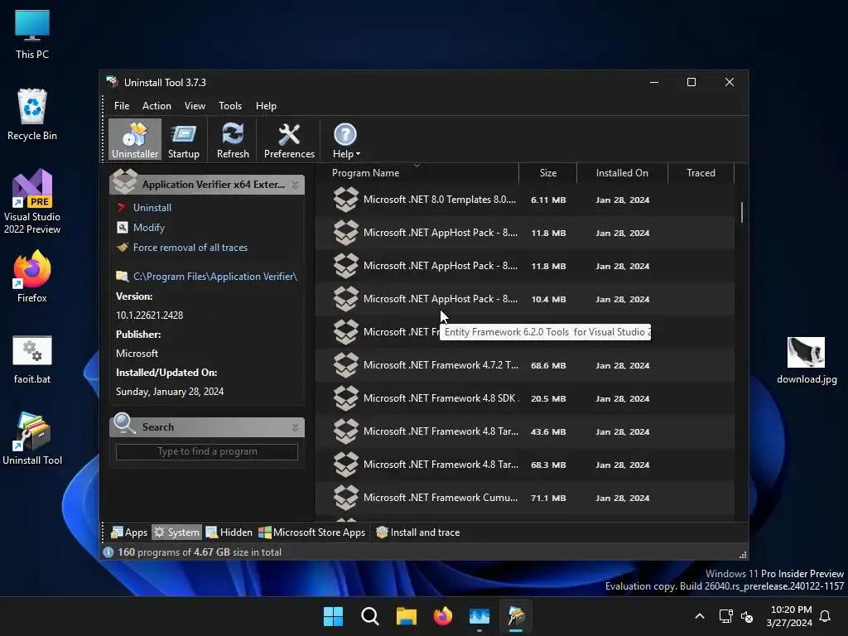Select Microsoft .NET Framework 4.8 SDK row
848x636 pixels.
pyautogui.click(x=524, y=398)
